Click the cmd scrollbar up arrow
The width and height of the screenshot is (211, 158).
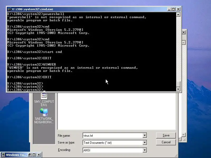tap(178, 14)
